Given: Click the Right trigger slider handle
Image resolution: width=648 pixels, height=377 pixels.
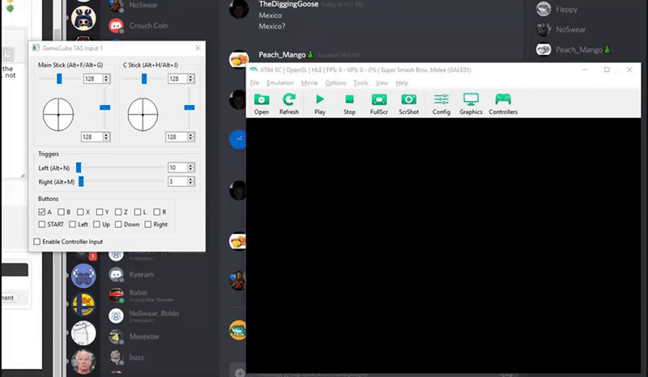Looking at the screenshot, I should (x=82, y=181).
